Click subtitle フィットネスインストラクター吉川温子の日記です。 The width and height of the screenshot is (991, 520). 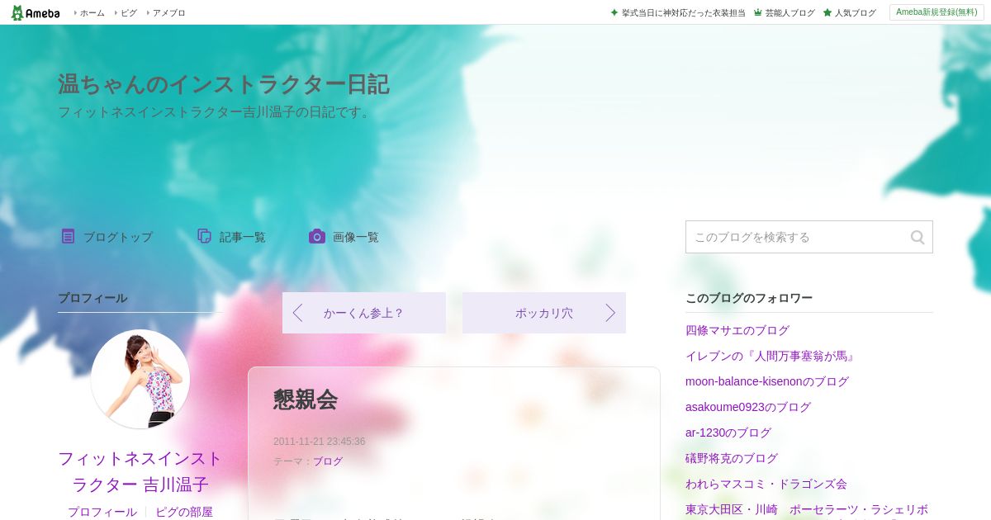click(x=216, y=112)
